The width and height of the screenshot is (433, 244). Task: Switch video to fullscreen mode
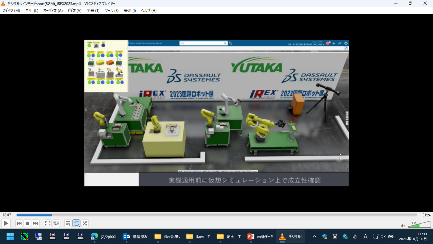coord(48,223)
